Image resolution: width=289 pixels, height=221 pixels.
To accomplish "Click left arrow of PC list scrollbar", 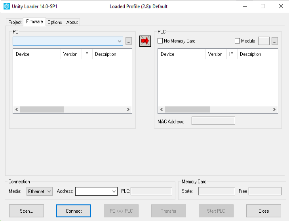I will tap(17, 109).
